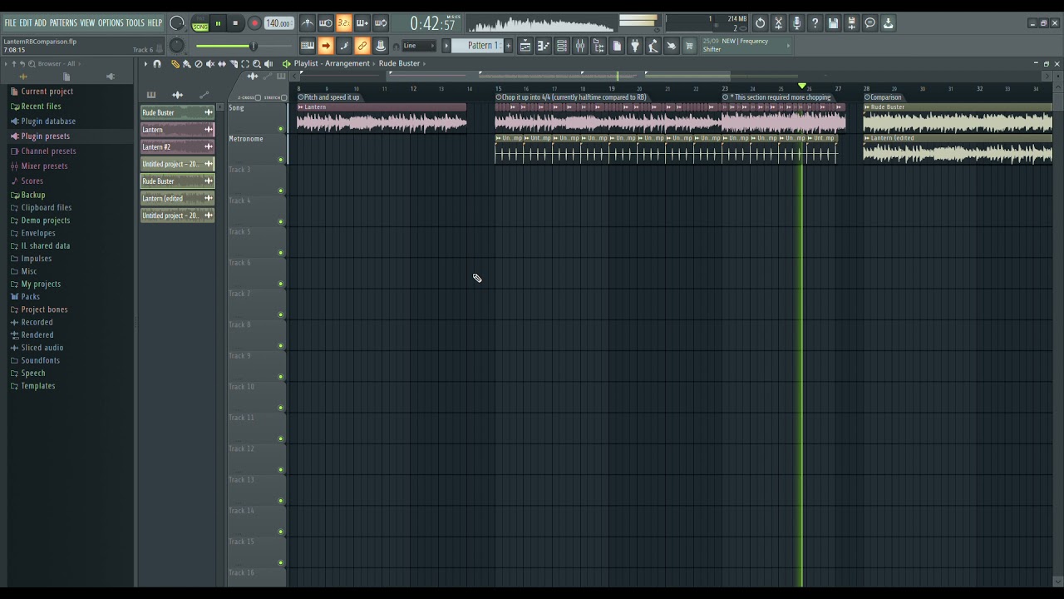Select the Comparison timeline marker
This screenshot has height=599, width=1064.
click(885, 97)
